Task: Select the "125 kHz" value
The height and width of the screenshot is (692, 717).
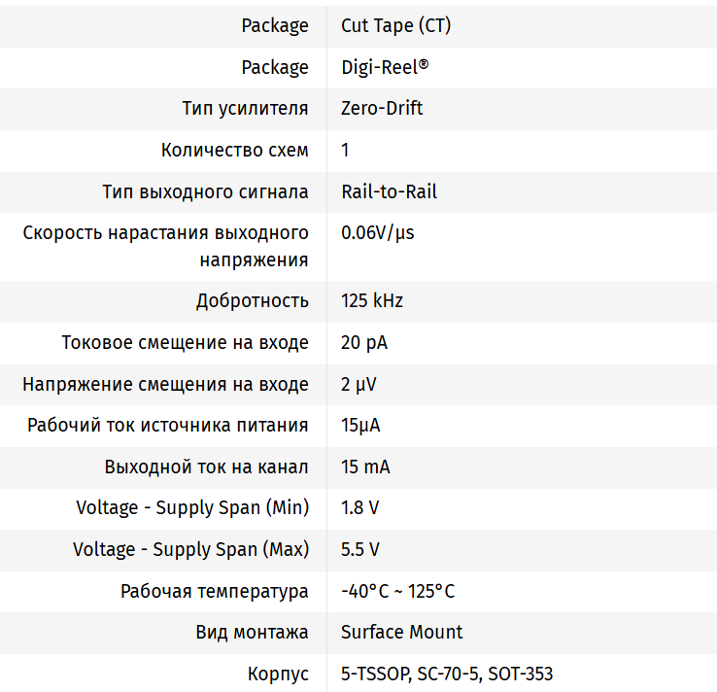Action: coord(372,300)
